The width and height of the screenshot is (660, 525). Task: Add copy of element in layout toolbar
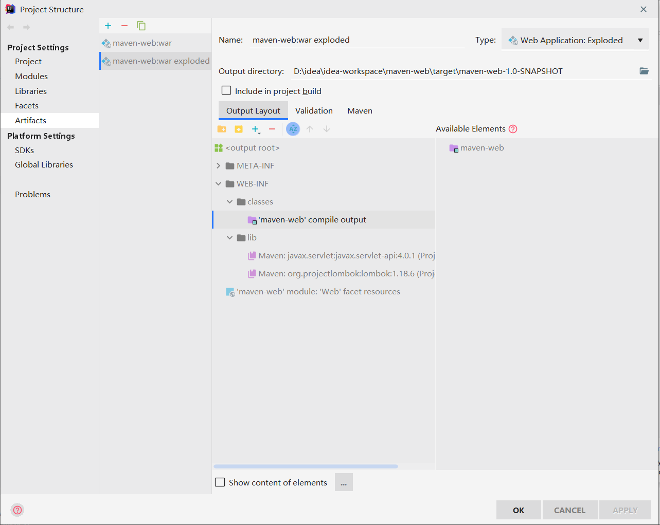(256, 129)
